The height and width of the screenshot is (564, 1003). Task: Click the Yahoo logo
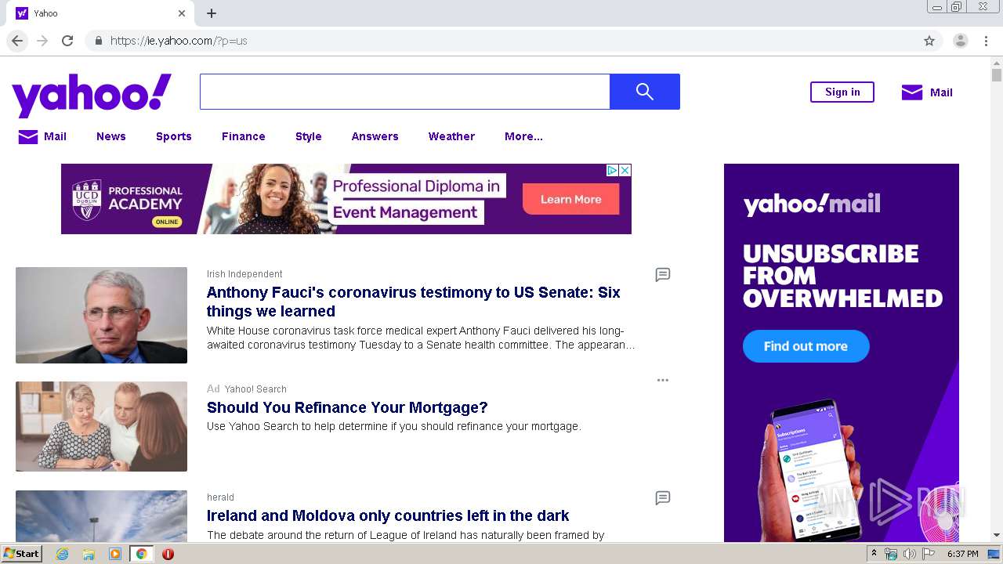[92, 96]
